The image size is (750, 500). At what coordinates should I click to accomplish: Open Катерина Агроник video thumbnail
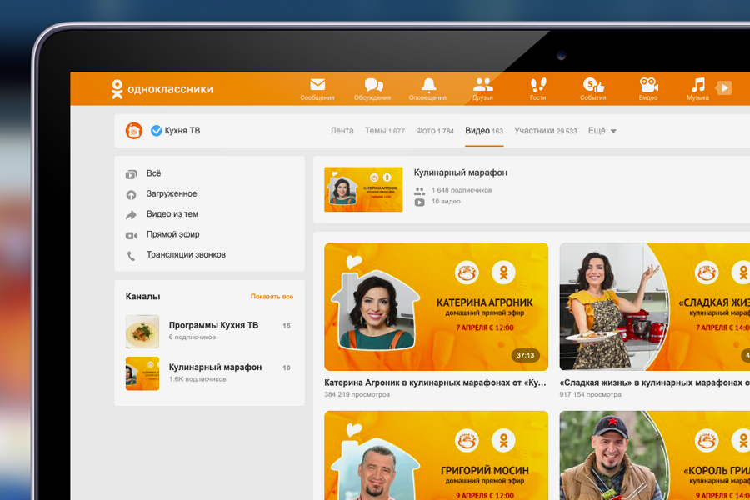tap(436, 307)
